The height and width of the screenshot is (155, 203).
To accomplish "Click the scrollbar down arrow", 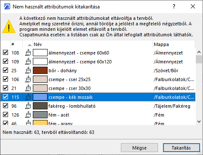I will tap(199, 122).
